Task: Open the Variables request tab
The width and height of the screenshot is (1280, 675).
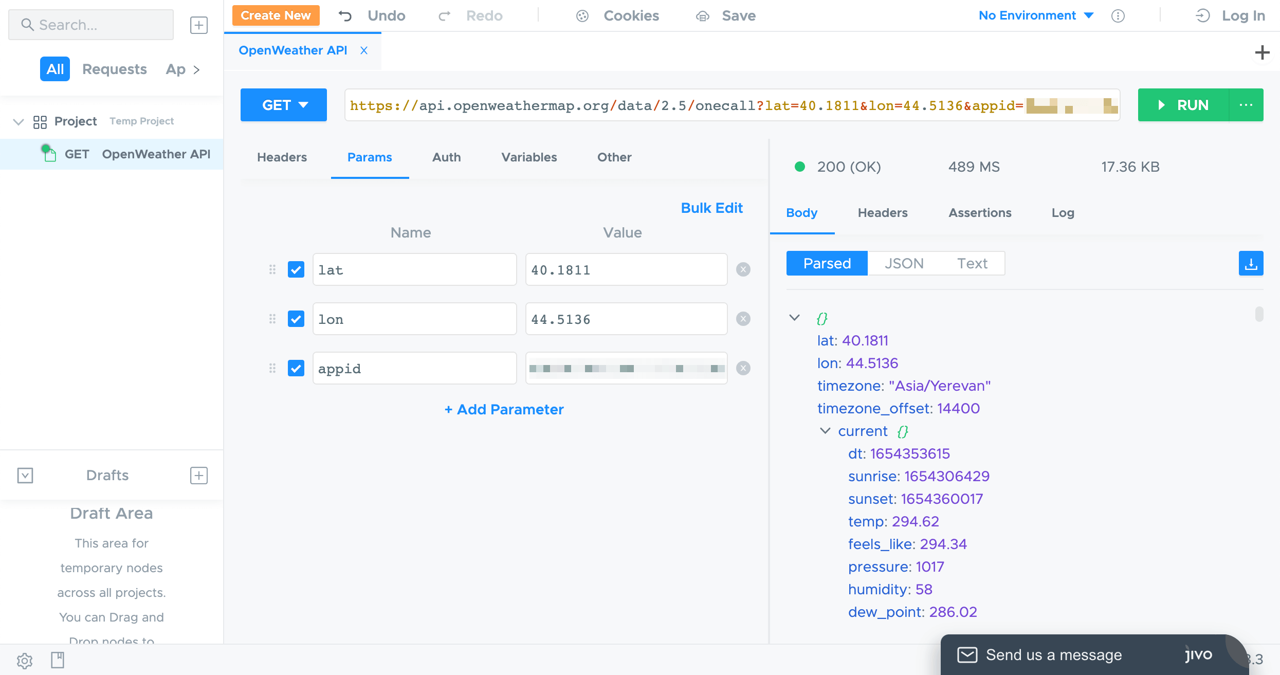Action: click(x=529, y=157)
